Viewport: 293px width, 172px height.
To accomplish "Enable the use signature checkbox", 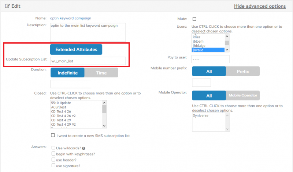I will [53, 166].
